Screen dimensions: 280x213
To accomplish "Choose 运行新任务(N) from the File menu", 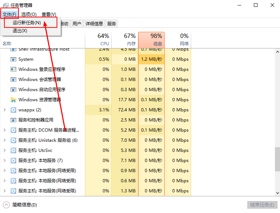I will [x=26, y=23].
